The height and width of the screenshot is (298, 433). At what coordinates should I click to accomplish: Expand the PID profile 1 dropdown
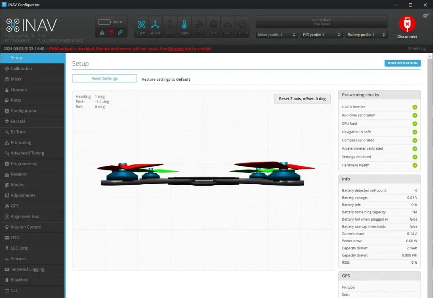(321, 35)
